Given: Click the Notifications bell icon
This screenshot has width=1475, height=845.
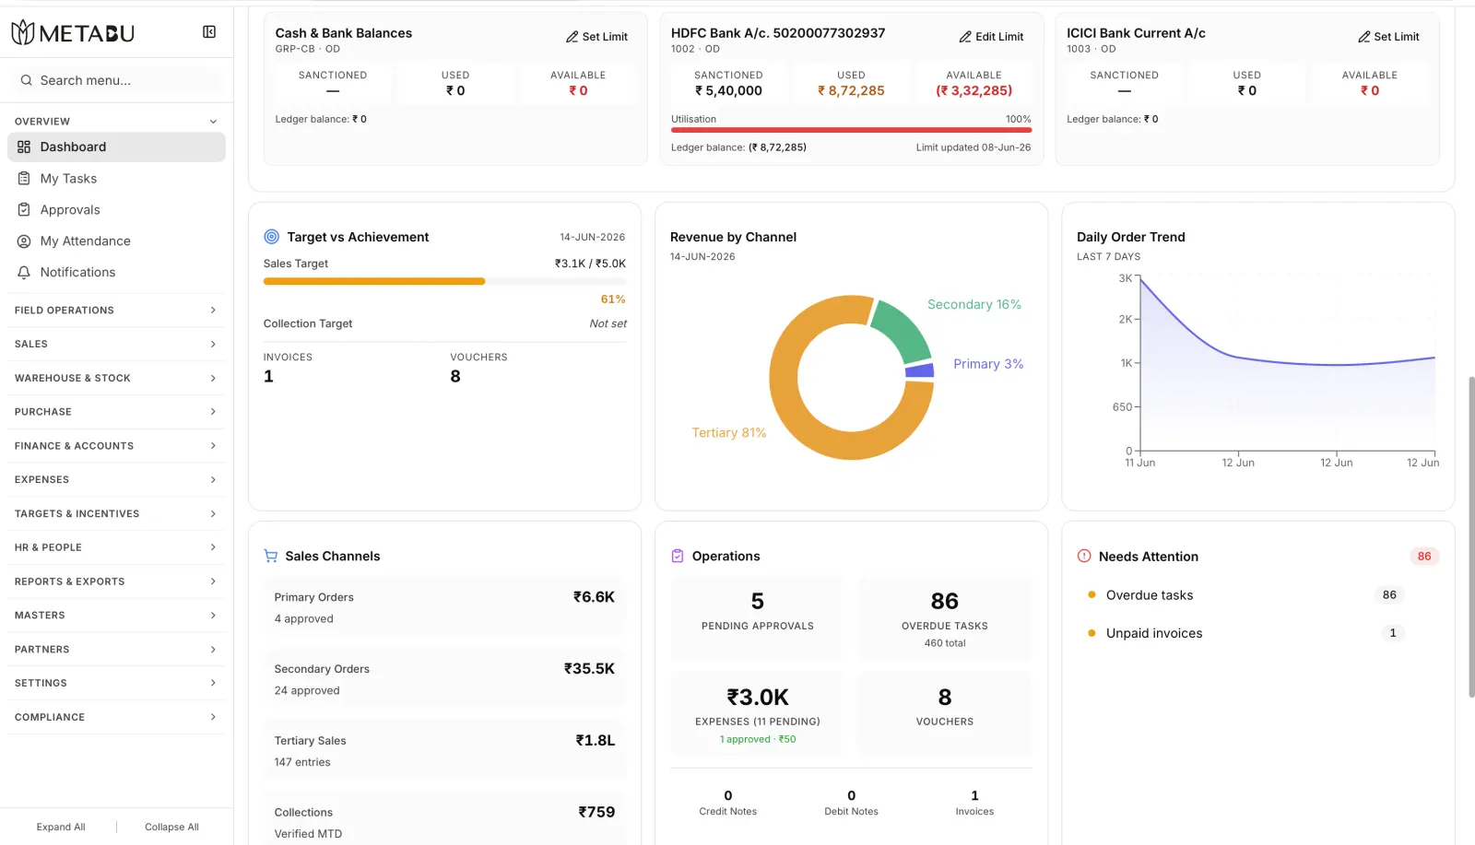Looking at the screenshot, I should (24, 273).
